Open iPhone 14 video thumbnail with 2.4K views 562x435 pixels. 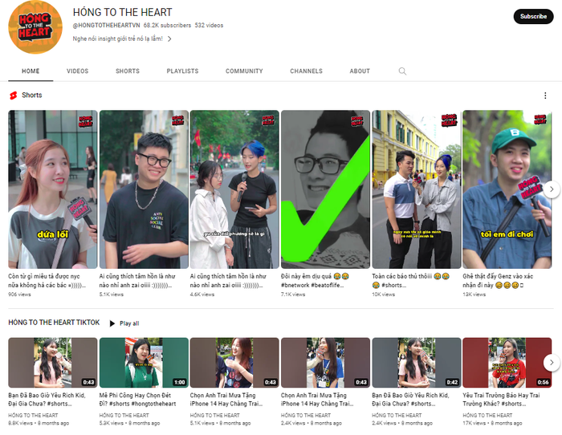point(325,362)
